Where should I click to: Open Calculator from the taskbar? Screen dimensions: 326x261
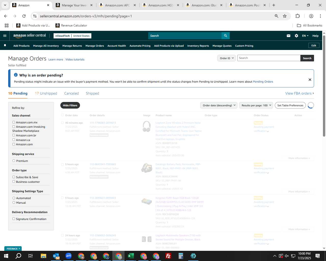181,256
